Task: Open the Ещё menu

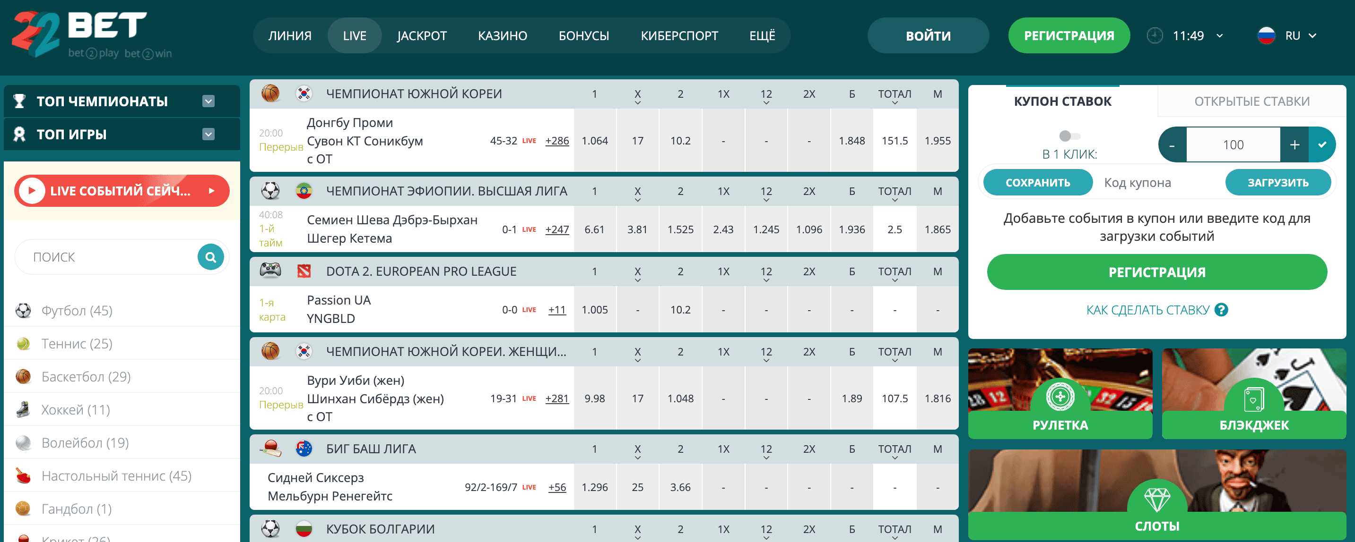Action: pos(762,36)
